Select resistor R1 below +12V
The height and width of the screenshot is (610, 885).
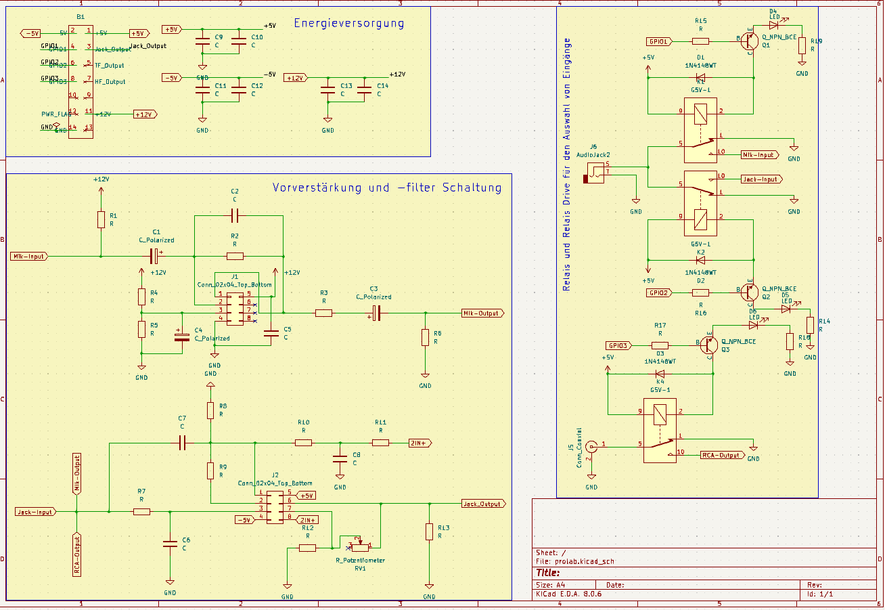pyautogui.click(x=101, y=219)
